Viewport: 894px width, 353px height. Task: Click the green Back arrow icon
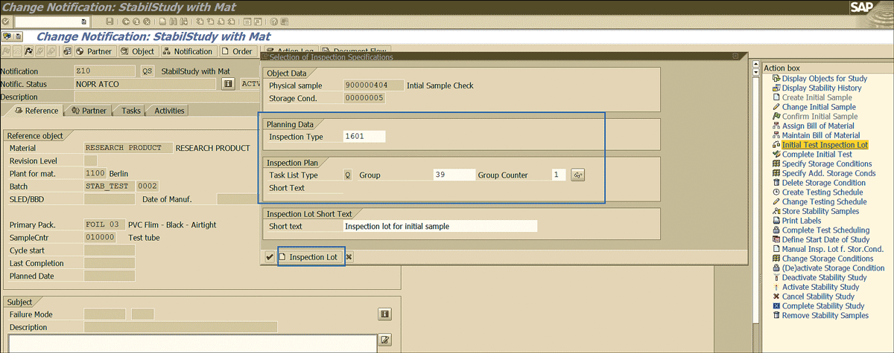(x=126, y=22)
